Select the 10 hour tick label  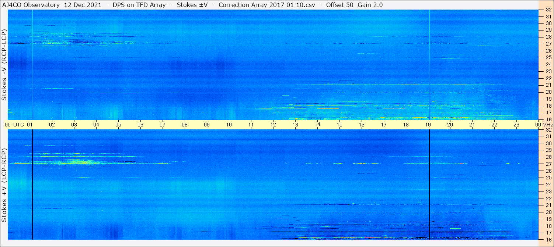coord(229,125)
